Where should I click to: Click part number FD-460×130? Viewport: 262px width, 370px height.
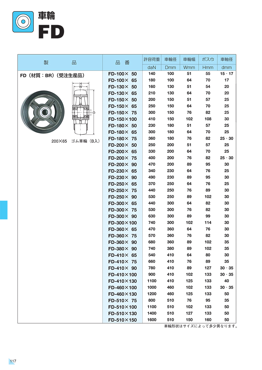[x=122, y=294]
